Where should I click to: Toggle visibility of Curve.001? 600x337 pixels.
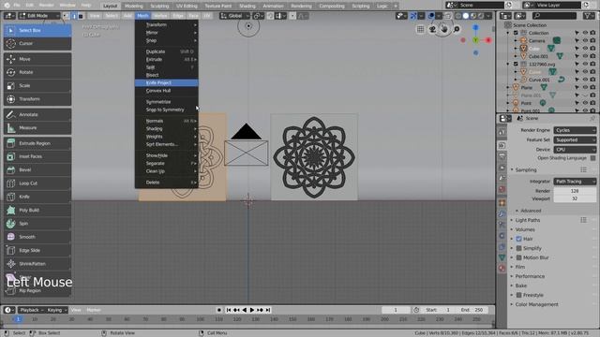click(x=585, y=80)
